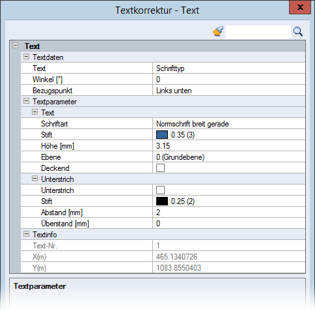The image size is (315, 311).
Task: Click the blue Stift color swatch
Action: point(162,135)
